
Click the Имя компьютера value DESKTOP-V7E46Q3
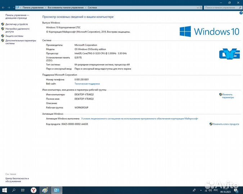(x=84, y=94)
